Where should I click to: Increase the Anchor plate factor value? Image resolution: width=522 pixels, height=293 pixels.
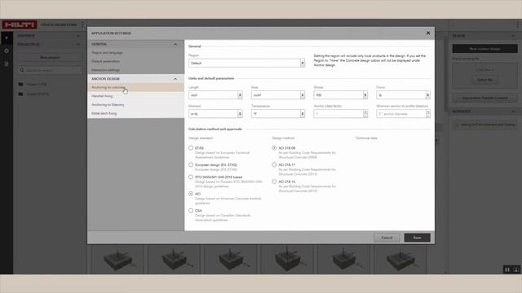pyautogui.click(x=365, y=112)
